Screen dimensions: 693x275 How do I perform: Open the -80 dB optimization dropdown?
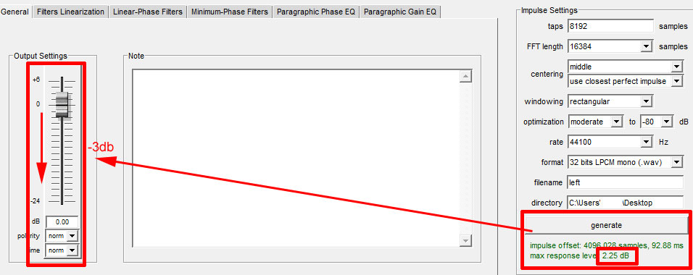click(656, 122)
